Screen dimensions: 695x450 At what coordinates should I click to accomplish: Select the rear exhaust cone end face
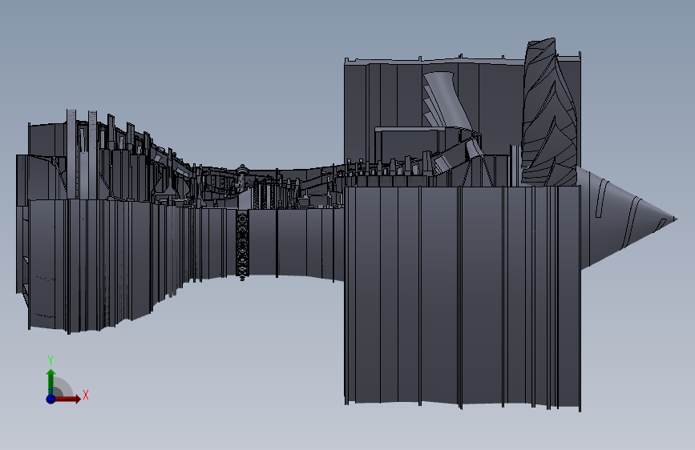tap(22, 223)
